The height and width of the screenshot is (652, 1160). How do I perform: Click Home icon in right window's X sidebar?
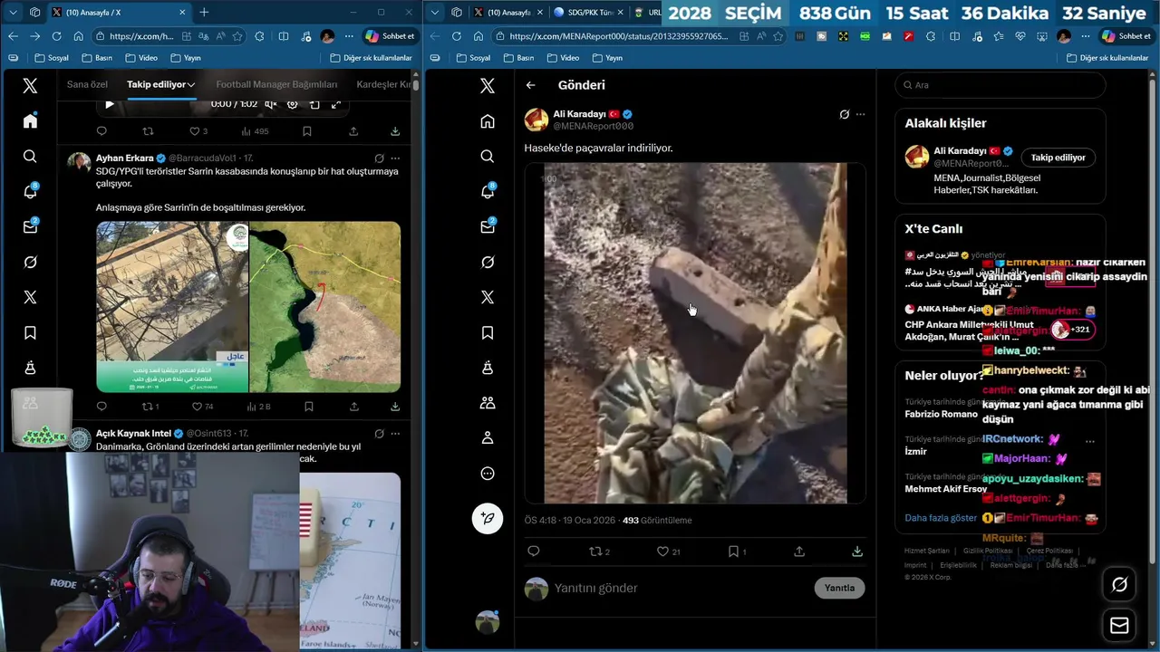click(488, 121)
